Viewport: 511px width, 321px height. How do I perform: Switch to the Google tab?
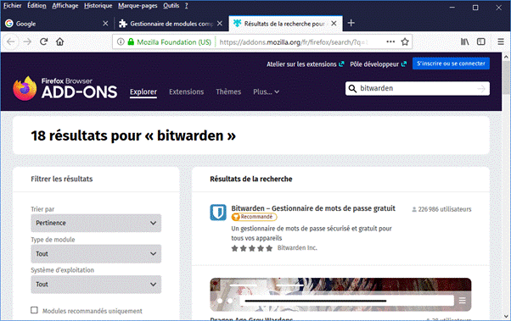pos(57,24)
